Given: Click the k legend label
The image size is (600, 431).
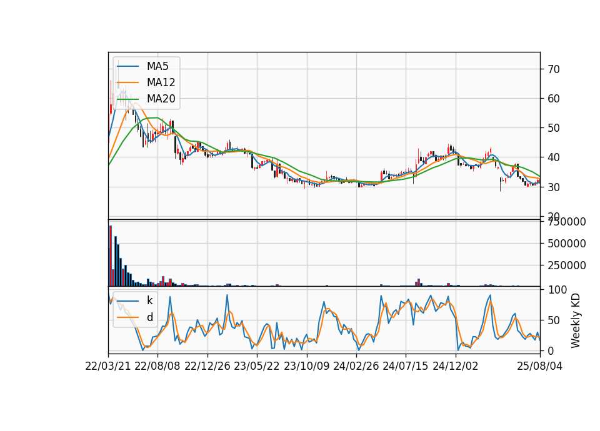Looking at the screenshot, I should coord(149,300).
